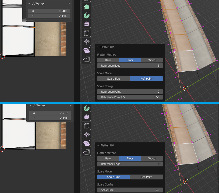Screen dimensions: 219x193
Task: Select the Poly Build tool icon
Action: coord(87,7)
